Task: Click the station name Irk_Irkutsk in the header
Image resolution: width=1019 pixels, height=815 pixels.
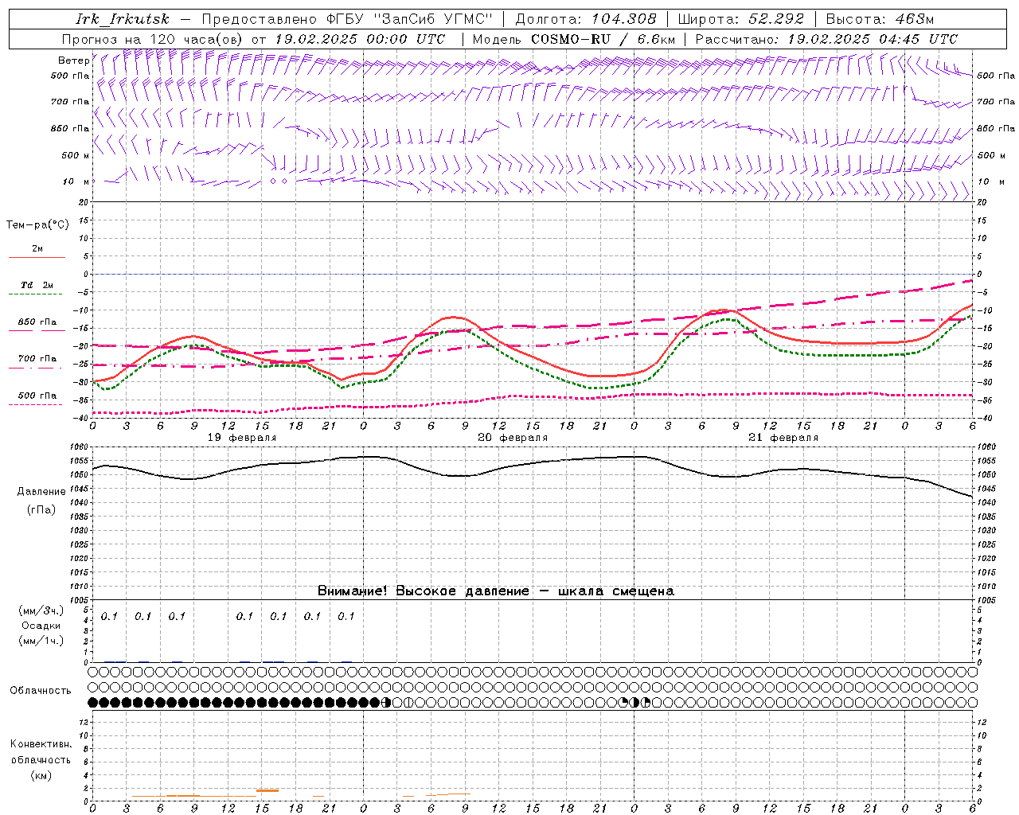Action: (x=122, y=19)
